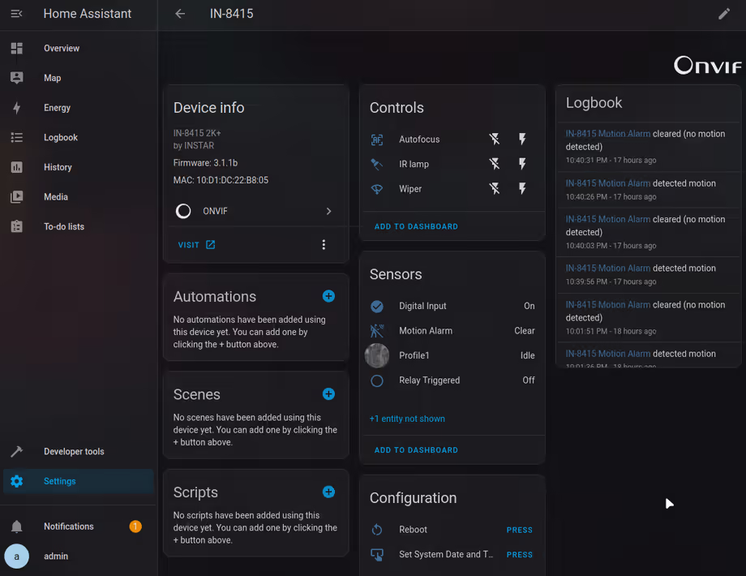The height and width of the screenshot is (576, 746).
Task: Open the admin user profile
Action: click(79, 556)
